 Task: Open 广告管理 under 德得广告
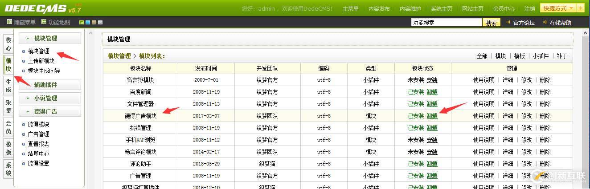point(39,134)
